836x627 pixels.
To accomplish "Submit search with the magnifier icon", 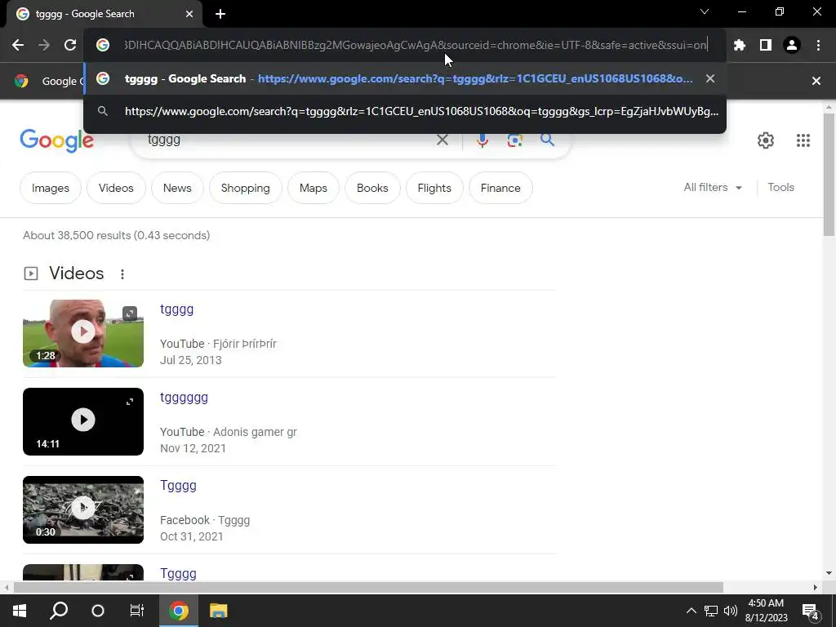I will [x=547, y=140].
